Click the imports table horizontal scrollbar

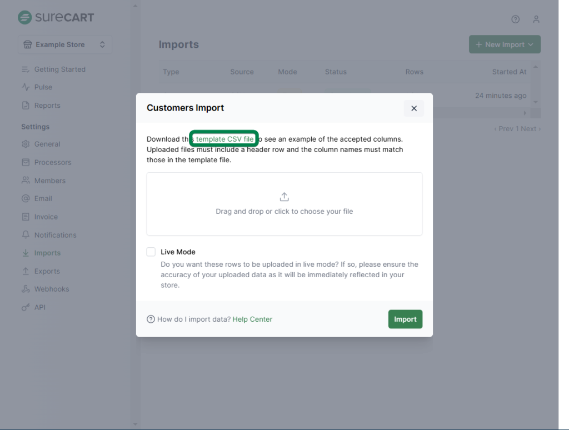tap(345, 113)
